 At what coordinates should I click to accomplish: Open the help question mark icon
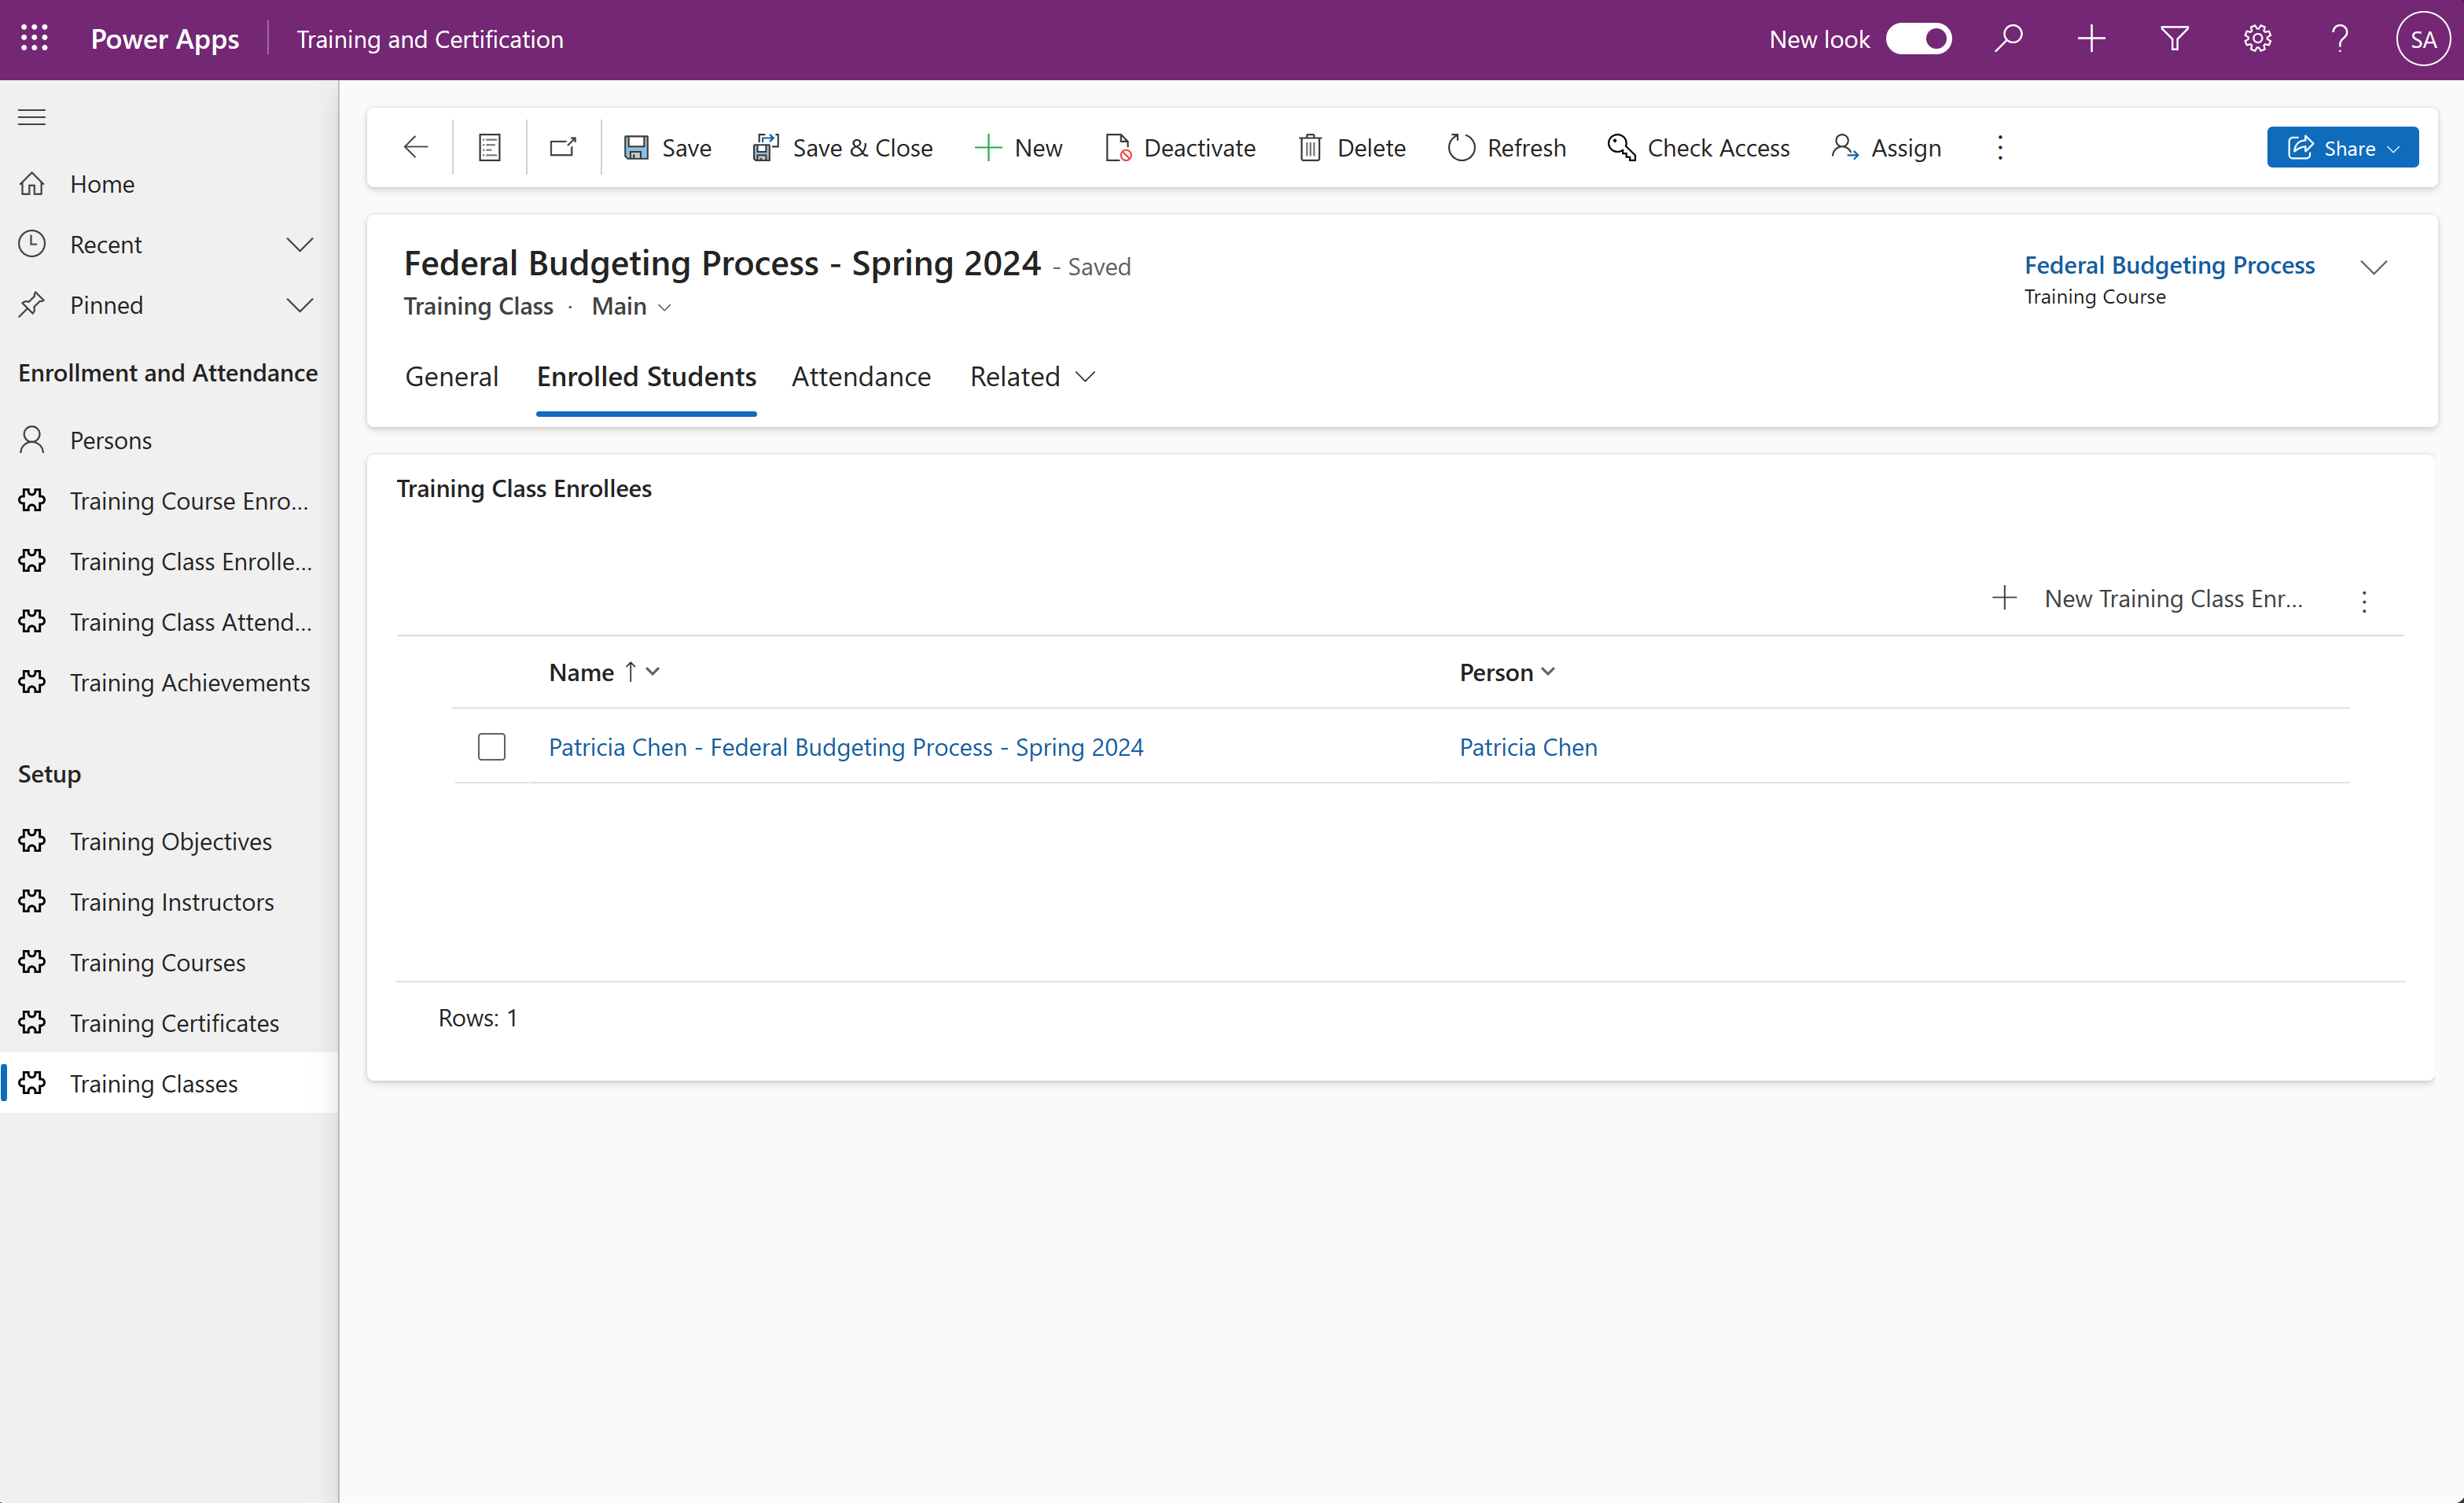[x=2340, y=39]
